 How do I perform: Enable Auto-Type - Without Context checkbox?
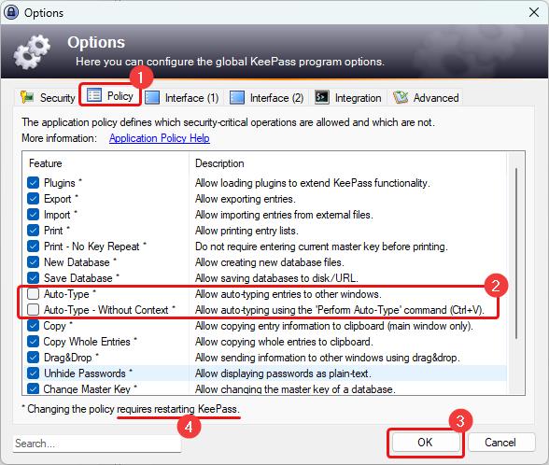tap(34, 310)
